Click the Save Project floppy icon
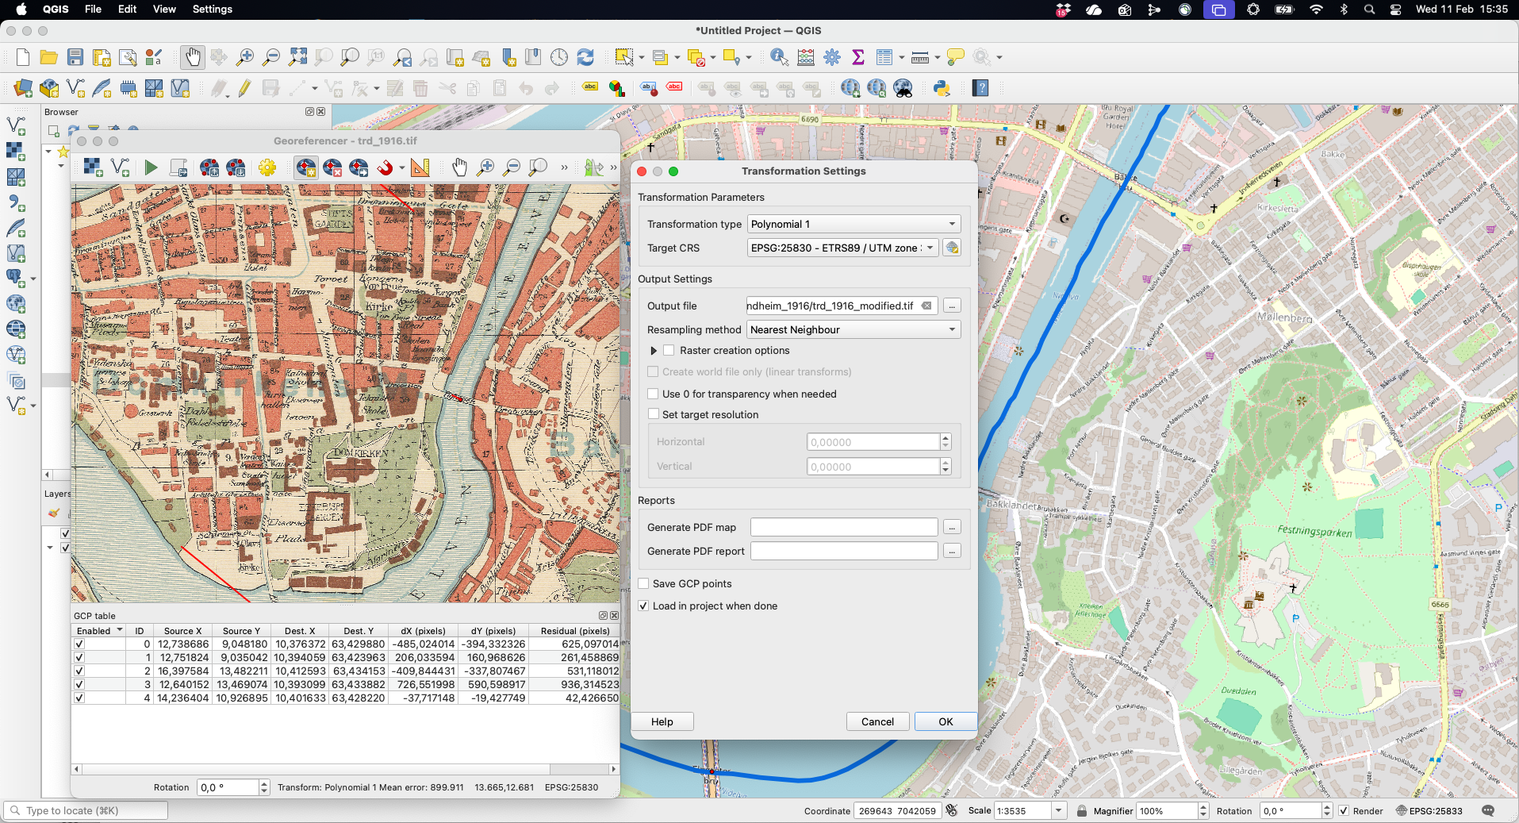Viewport: 1519px width, 823px height. tap(75, 57)
